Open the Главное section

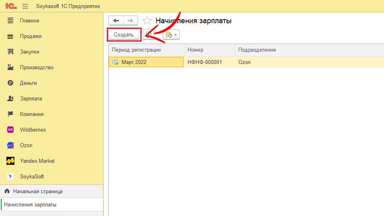click(x=30, y=21)
